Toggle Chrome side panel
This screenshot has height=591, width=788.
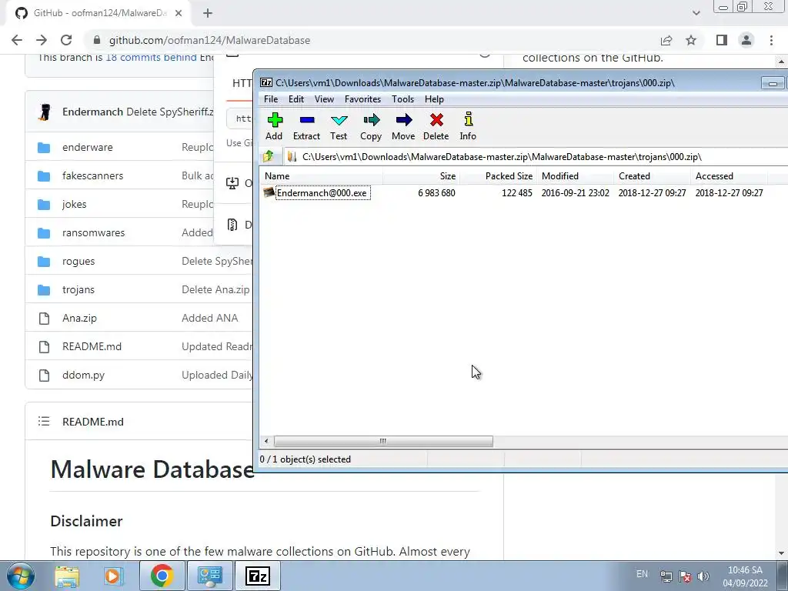pyautogui.click(x=722, y=40)
